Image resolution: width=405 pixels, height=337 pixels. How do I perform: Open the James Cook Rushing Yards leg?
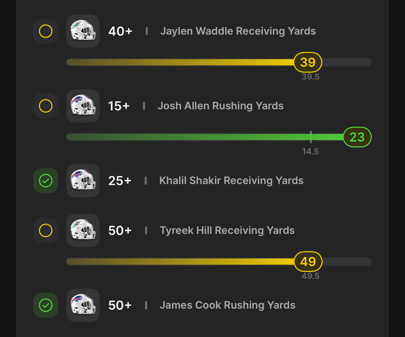[227, 305]
